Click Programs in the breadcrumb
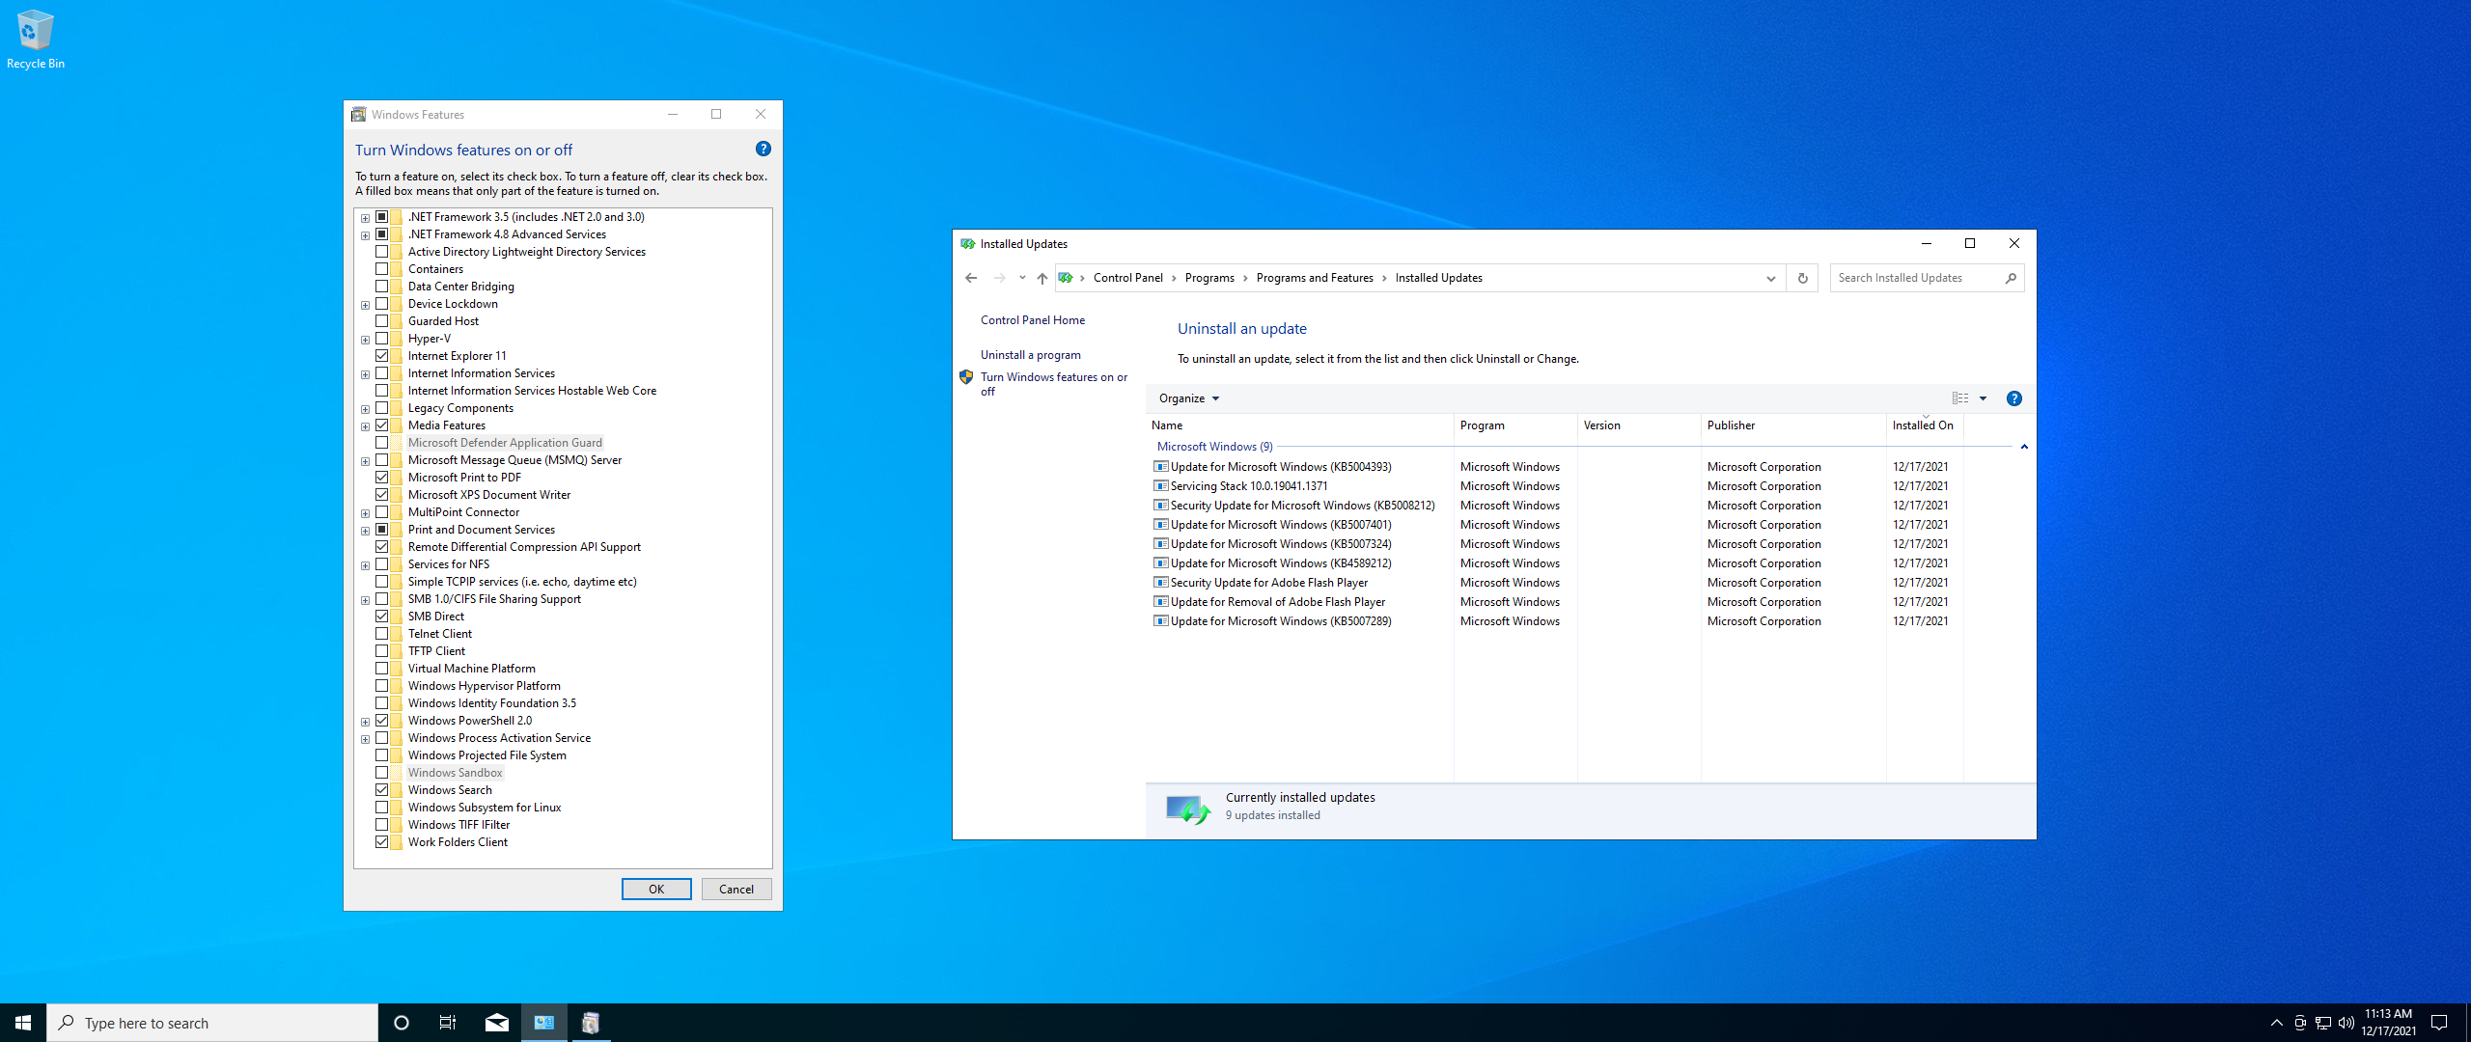Viewport: 2471px width, 1042px height. click(x=1209, y=278)
